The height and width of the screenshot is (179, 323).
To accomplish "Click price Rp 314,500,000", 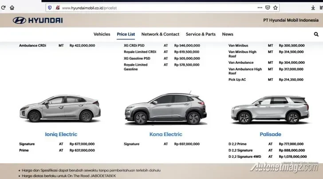I will tap(291, 52).
